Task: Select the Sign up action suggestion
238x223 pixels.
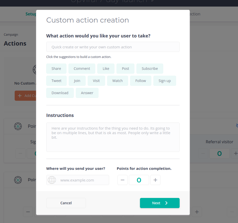Action: click(x=164, y=80)
